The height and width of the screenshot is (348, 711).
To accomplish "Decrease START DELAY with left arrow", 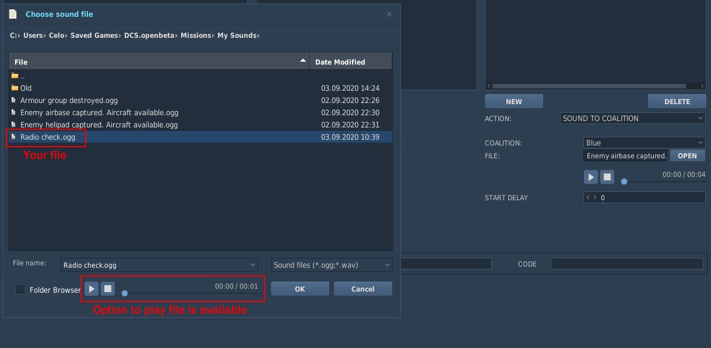I will tap(588, 198).
